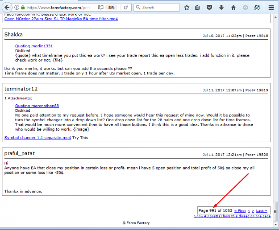The height and width of the screenshot is (230, 279).
Task: Click the vertical scrollbar thumb
Action: coord(275,211)
